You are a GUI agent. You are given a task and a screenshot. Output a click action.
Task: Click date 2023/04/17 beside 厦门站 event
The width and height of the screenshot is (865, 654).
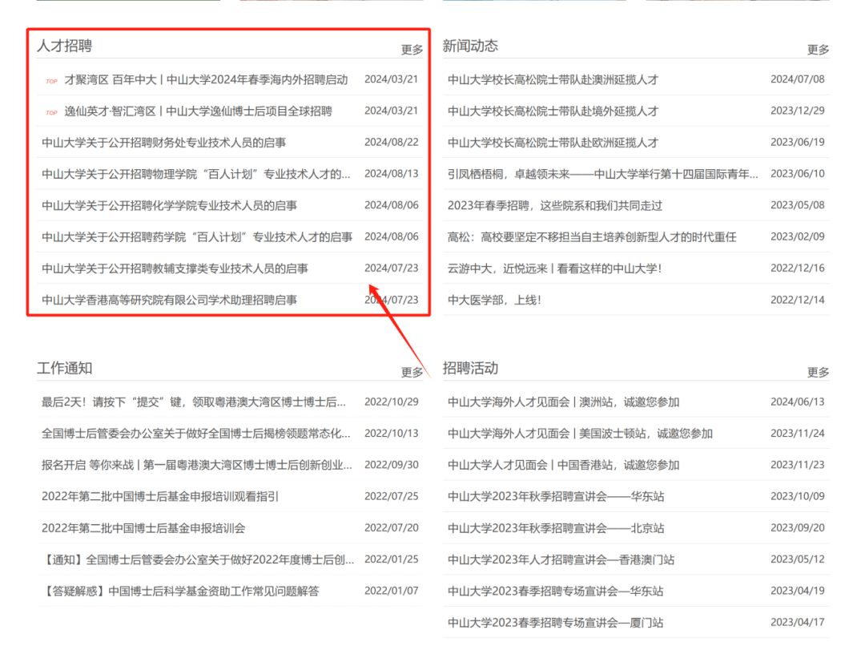click(798, 623)
